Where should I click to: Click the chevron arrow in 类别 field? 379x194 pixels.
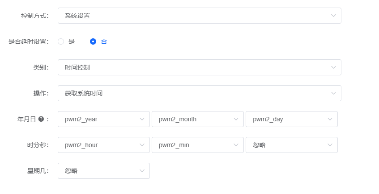[x=333, y=67]
